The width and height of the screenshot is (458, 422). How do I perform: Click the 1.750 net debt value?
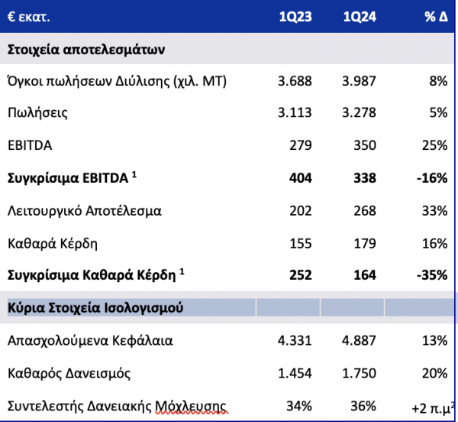point(359,373)
